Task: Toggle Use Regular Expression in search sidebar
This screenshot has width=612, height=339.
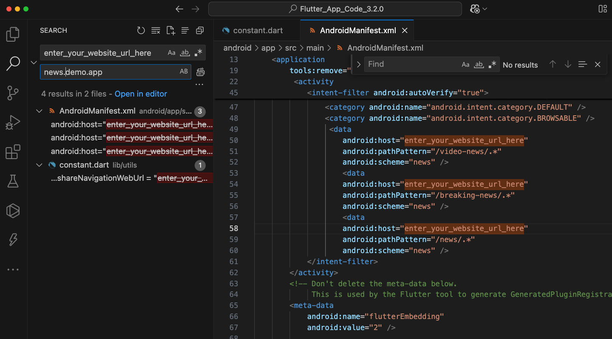Action: [x=198, y=53]
